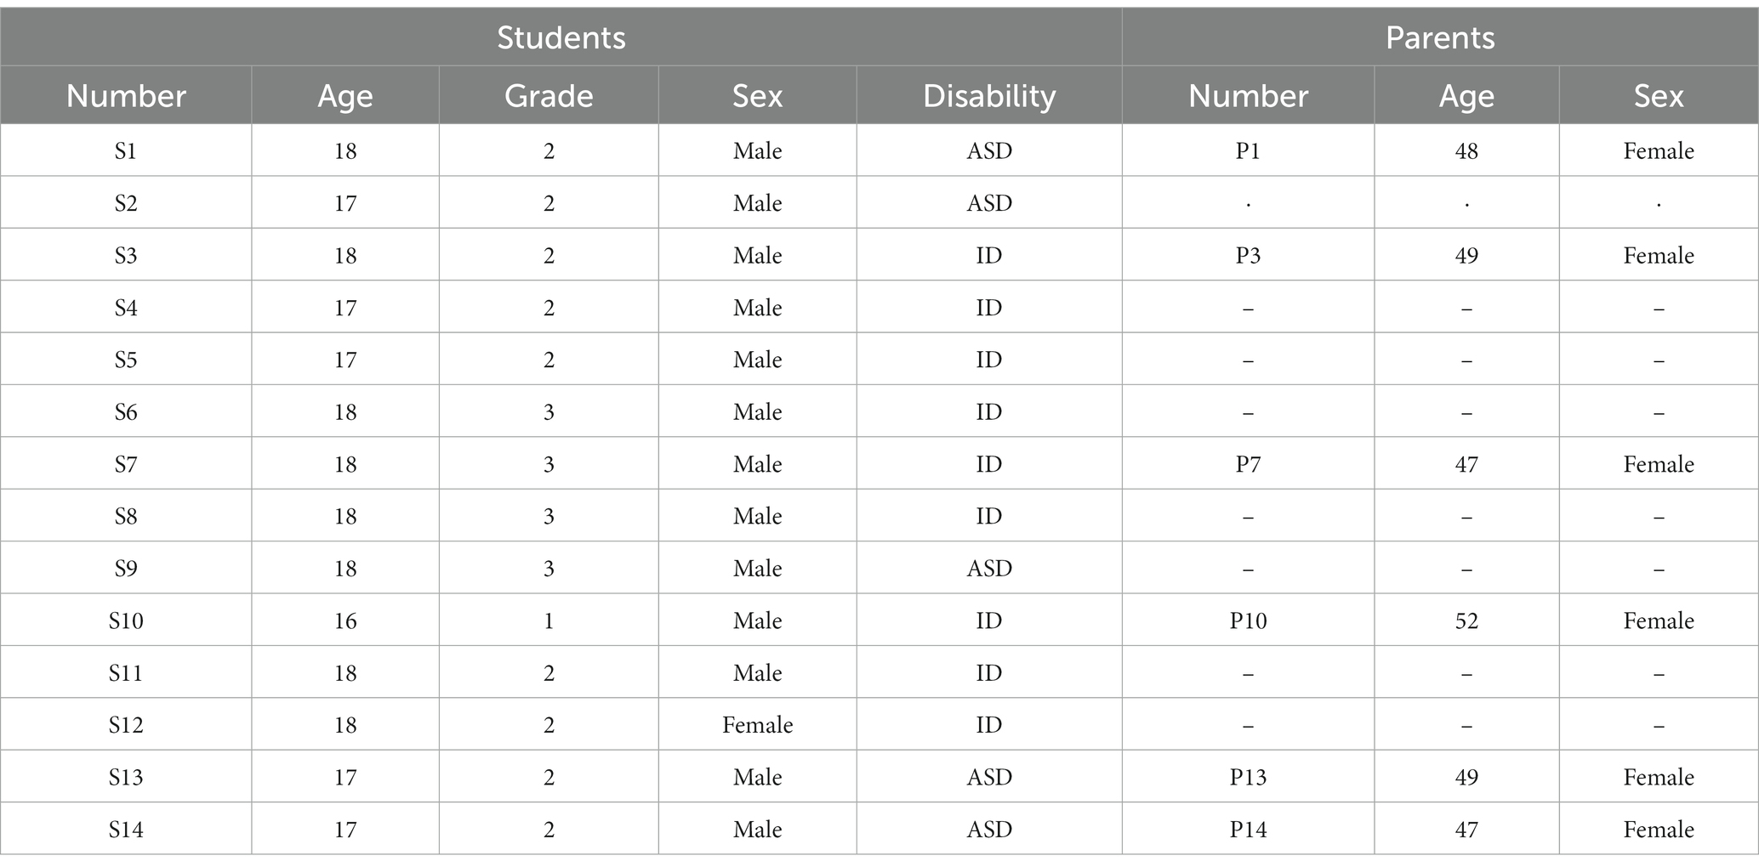Click student number cell S1
The width and height of the screenshot is (1759, 867).
coord(126,150)
